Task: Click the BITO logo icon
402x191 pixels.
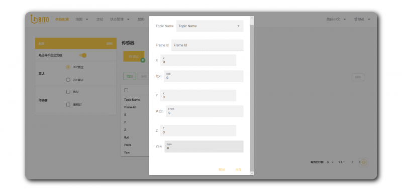Action: pyautogui.click(x=40, y=19)
